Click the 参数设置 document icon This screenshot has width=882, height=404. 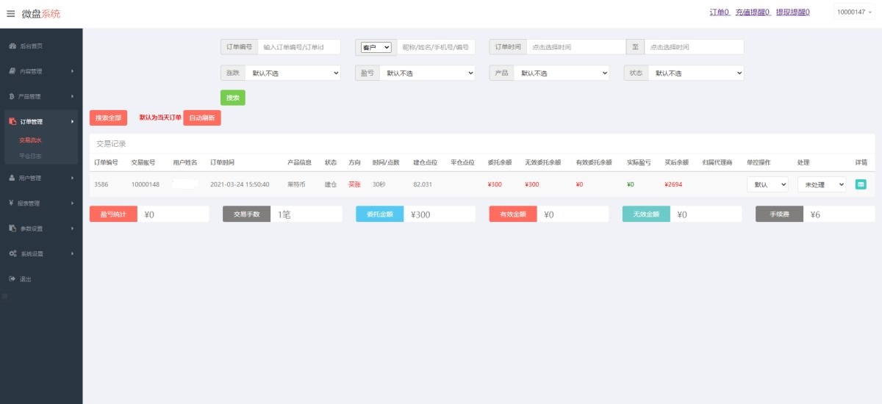[x=12, y=228]
